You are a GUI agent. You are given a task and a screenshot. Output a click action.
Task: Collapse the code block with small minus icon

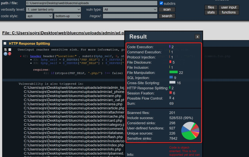(x=10, y=50)
